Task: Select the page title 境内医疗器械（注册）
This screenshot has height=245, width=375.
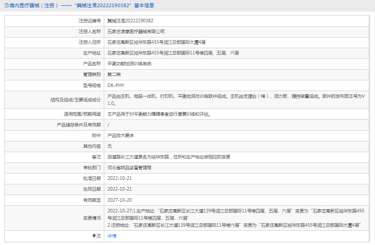Action: pos(34,5)
